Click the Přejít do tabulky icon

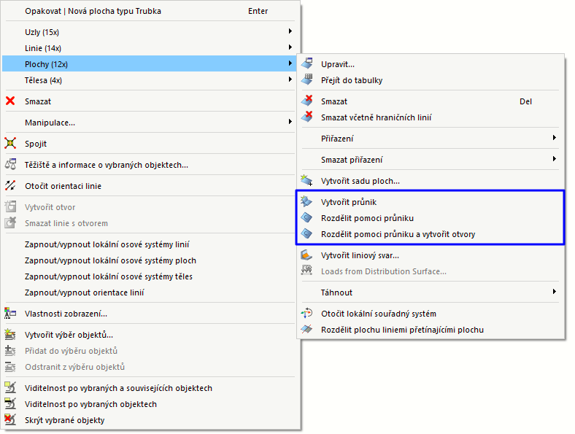[x=307, y=80]
